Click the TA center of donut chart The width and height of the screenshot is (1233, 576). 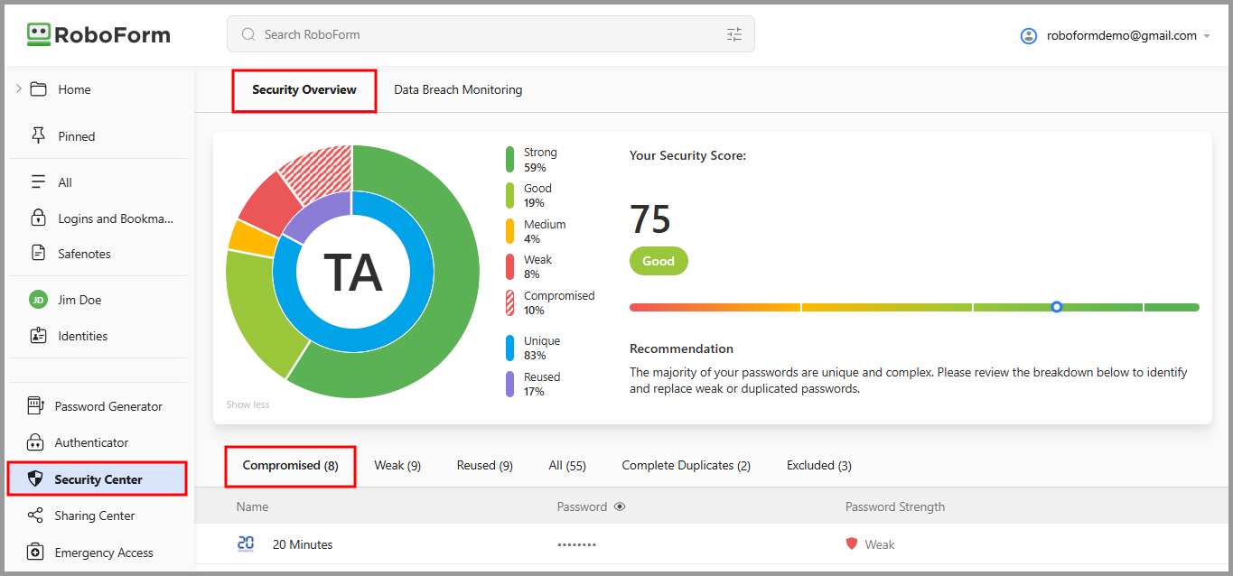pos(352,272)
